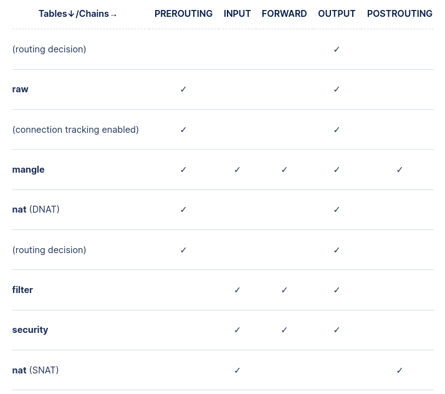This screenshot has height=394, width=445.
Task: Click the nat (SNAT) INPUT checkmark
Action: [x=237, y=370]
